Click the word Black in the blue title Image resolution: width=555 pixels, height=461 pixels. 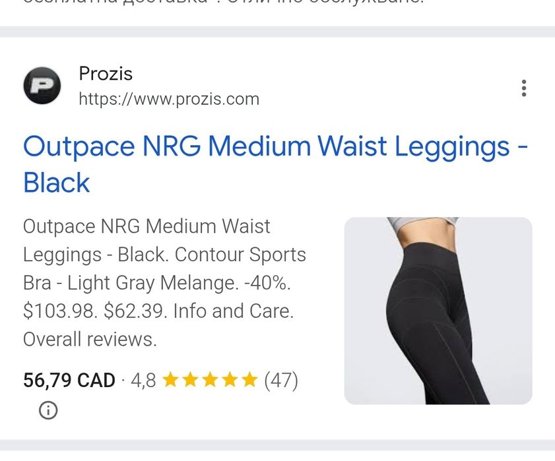coord(56,183)
